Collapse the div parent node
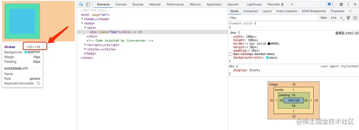 85,28
